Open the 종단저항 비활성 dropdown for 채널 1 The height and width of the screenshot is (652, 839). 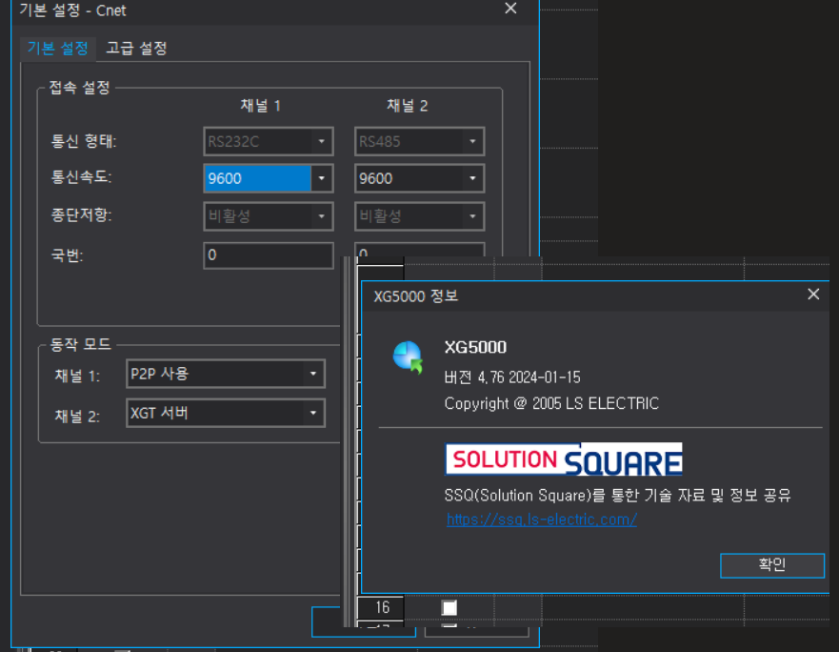click(x=322, y=216)
